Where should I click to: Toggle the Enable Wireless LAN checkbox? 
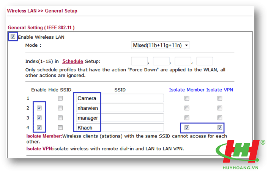(x=13, y=37)
